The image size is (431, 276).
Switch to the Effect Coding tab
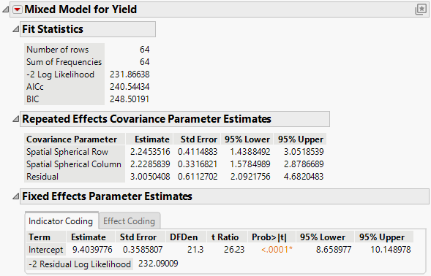click(130, 221)
